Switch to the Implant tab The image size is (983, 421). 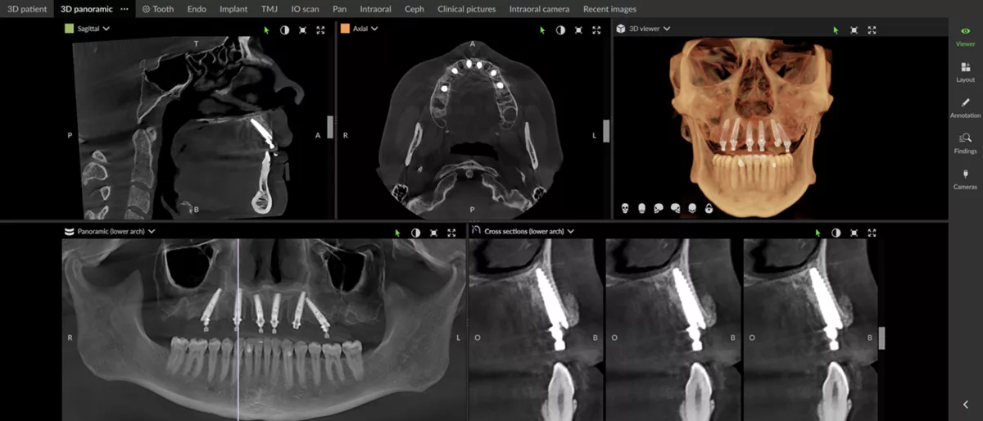[x=233, y=9]
